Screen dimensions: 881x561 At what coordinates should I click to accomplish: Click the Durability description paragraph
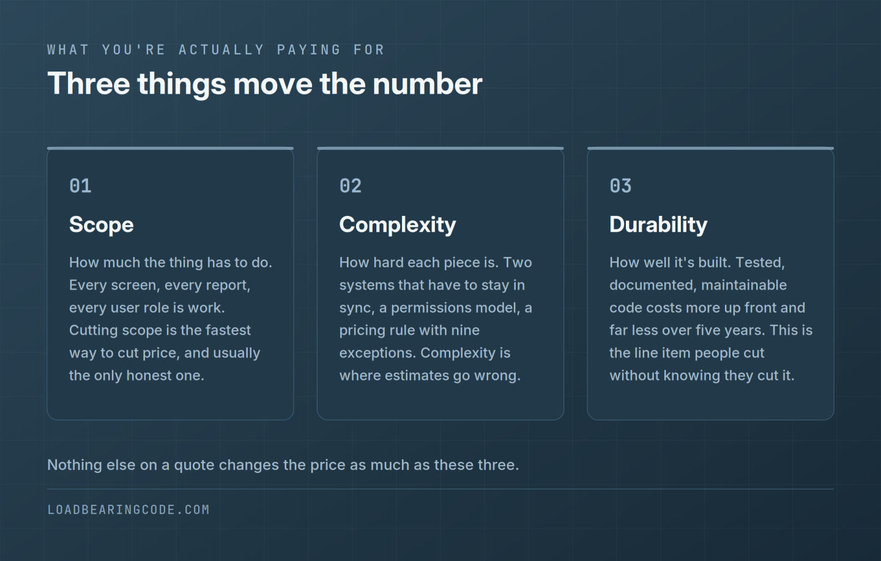pyautogui.click(x=711, y=319)
